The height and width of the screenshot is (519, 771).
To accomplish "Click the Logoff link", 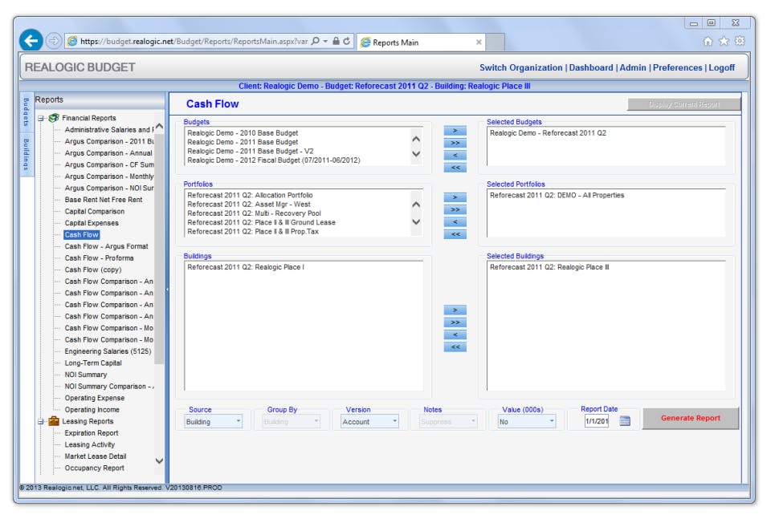I will click(721, 67).
